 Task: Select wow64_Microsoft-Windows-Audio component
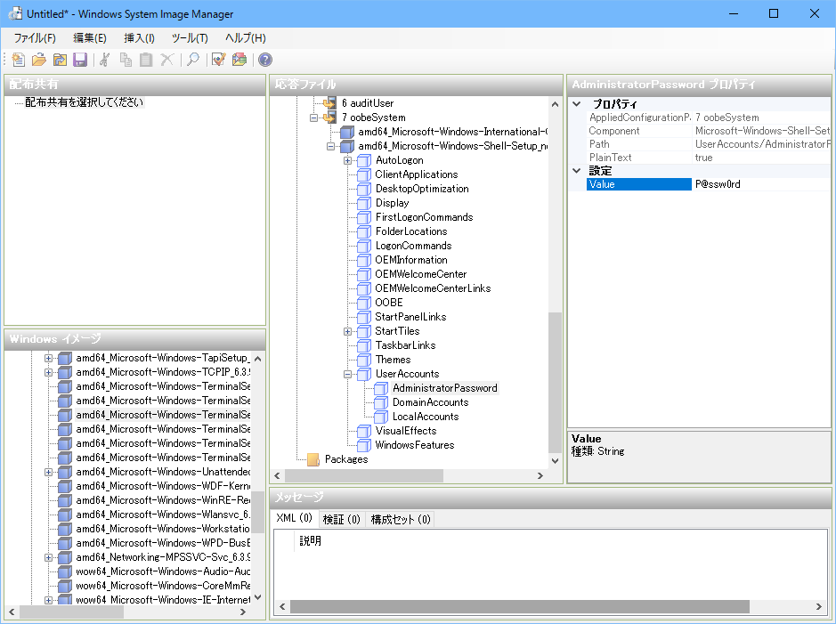click(163, 571)
